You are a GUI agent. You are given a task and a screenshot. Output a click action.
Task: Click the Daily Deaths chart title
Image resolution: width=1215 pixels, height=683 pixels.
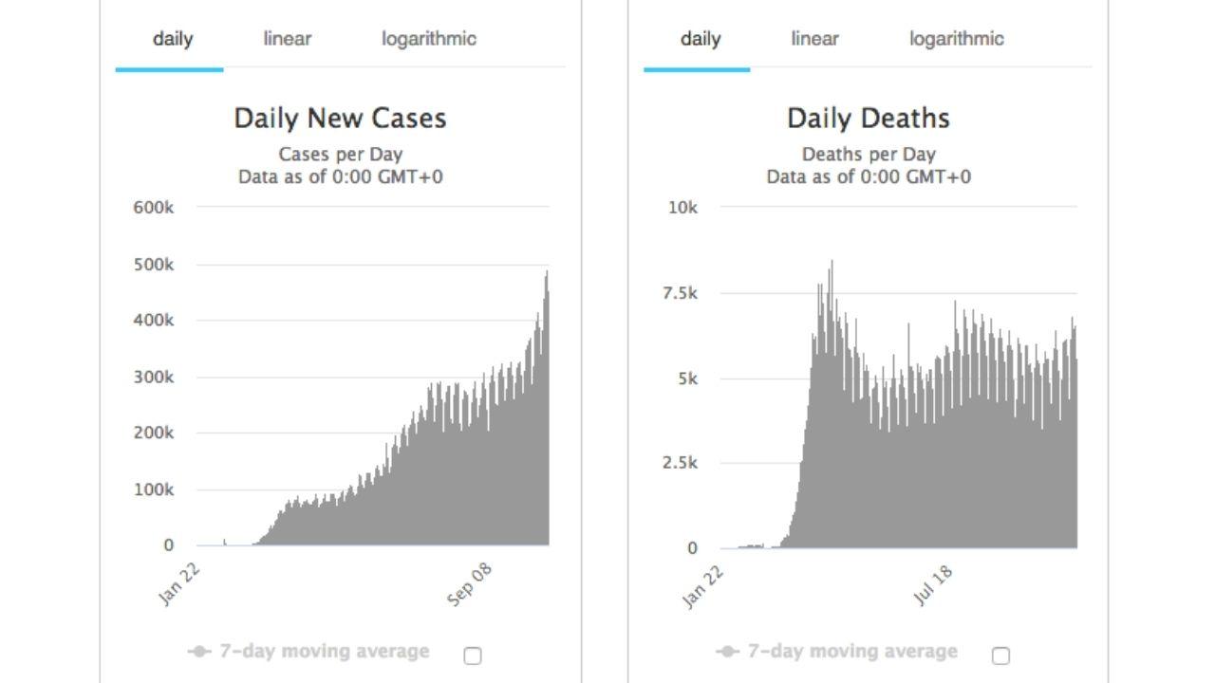(x=868, y=119)
